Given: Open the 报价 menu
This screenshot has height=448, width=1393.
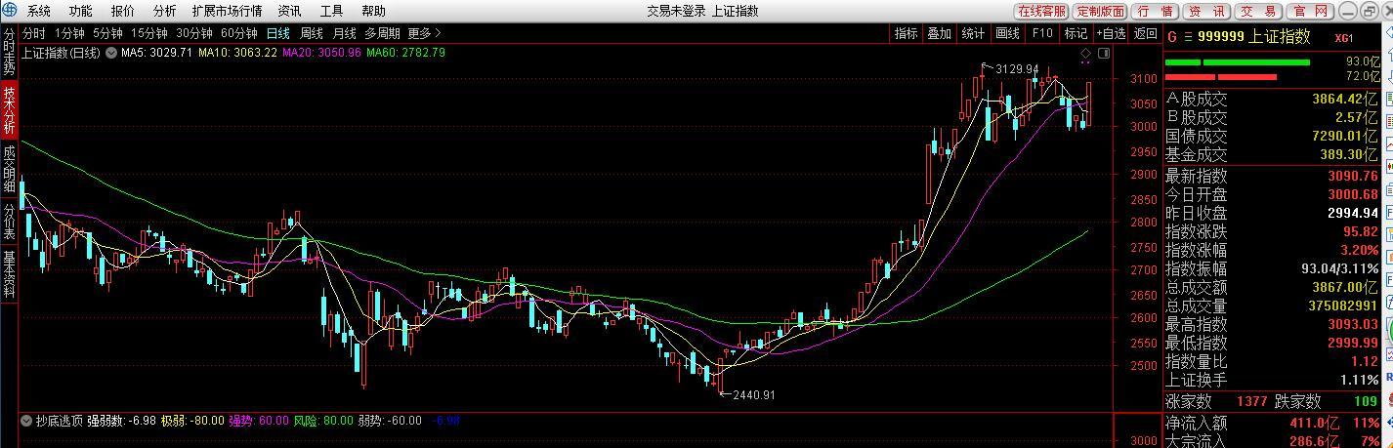Looking at the screenshot, I should (123, 11).
